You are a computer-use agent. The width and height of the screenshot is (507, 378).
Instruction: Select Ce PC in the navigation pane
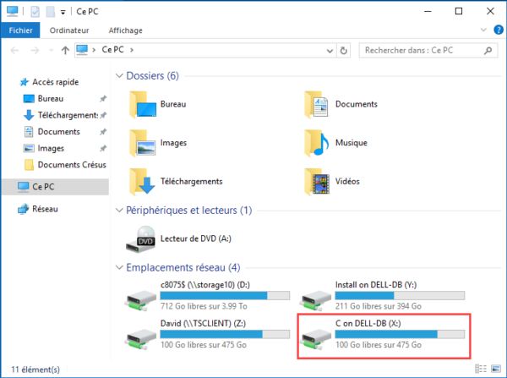(x=55, y=187)
